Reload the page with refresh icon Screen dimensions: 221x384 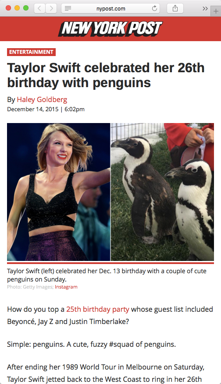pyautogui.click(x=154, y=9)
